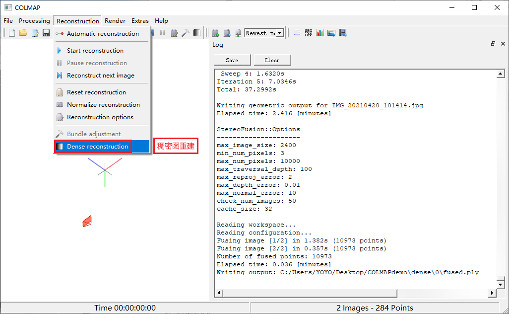Grab a movie of the model viewer
Image resolution: width=509 pixels, height=314 pixels.
pyautogui.click(x=342, y=32)
